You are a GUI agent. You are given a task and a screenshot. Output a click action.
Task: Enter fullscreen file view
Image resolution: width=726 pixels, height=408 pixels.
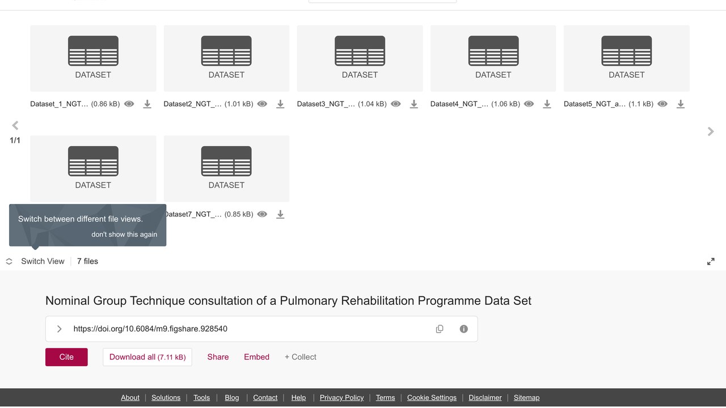(x=711, y=261)
